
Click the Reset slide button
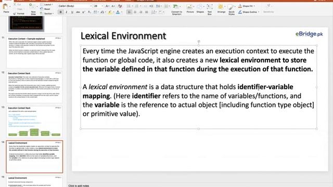[45, 9]
